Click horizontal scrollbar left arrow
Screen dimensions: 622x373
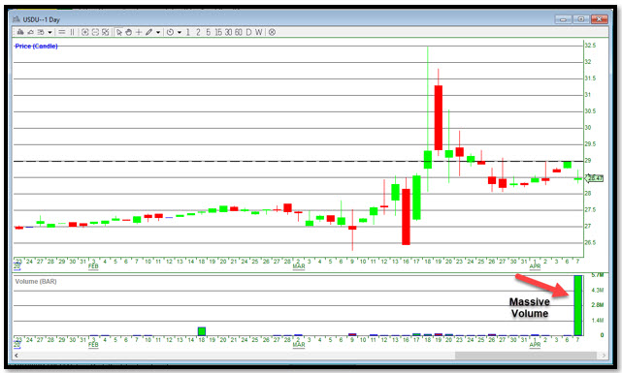tap(16, 356)
